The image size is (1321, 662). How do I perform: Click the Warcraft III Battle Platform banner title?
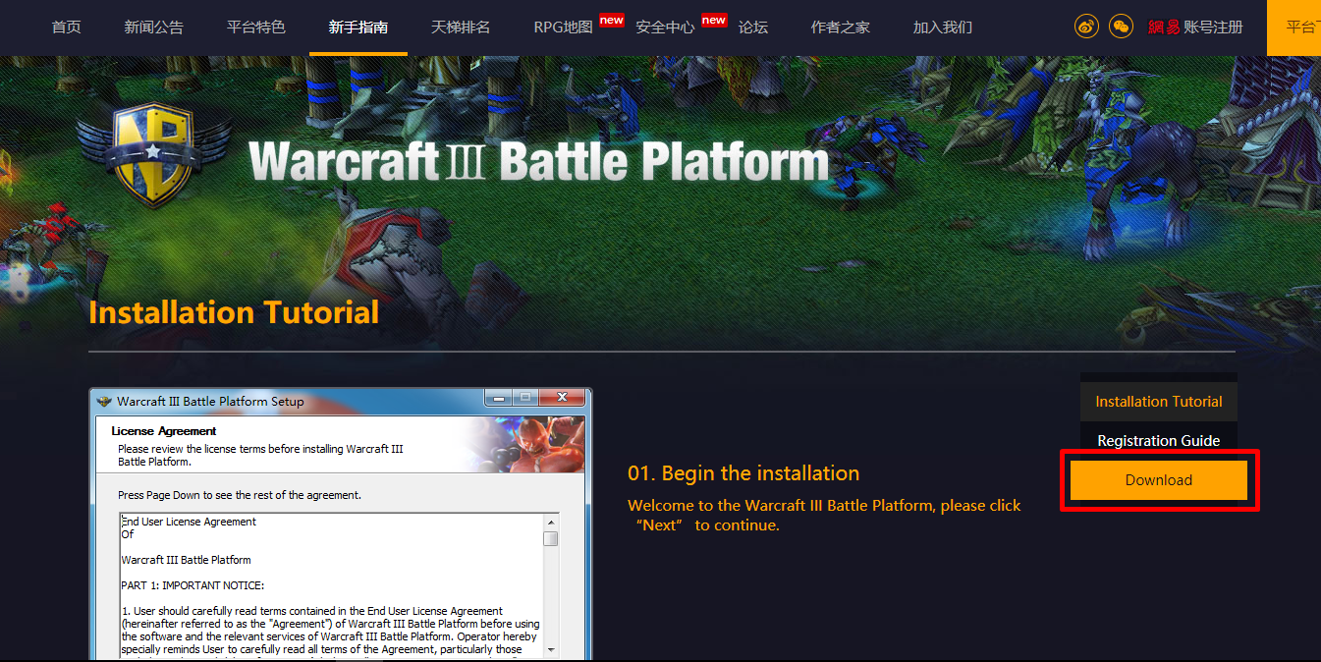539,162
